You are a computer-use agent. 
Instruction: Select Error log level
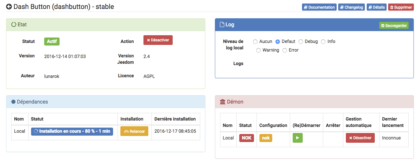(x=285, y=50)
